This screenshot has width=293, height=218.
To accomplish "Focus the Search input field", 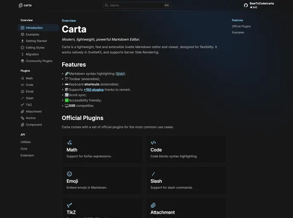I will (x=137, y=5).
